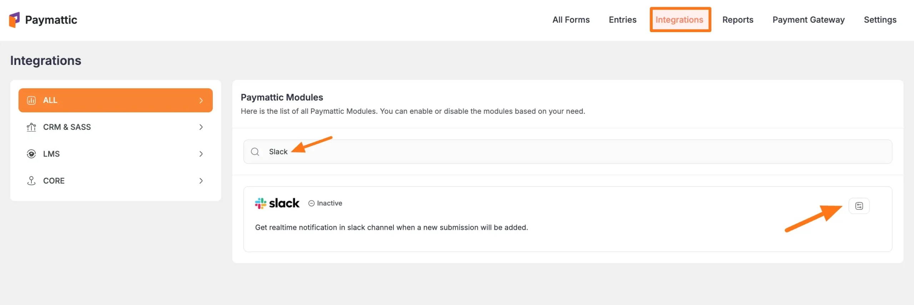Expand the CORE chevron arrow
This screenshot has height=305, width=914.
coord(201,181)
